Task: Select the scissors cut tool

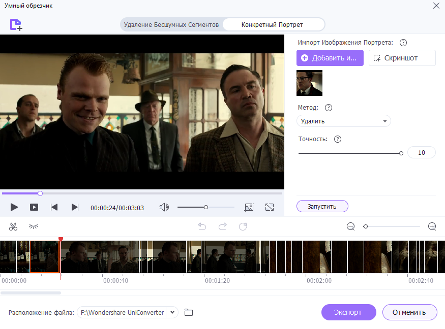Action: pyautogui.click(x=13, y=226)
